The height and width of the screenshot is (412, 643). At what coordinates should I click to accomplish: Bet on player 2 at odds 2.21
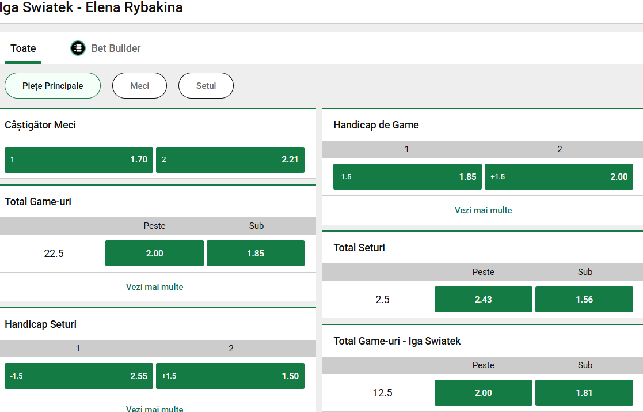pos(230,160)
